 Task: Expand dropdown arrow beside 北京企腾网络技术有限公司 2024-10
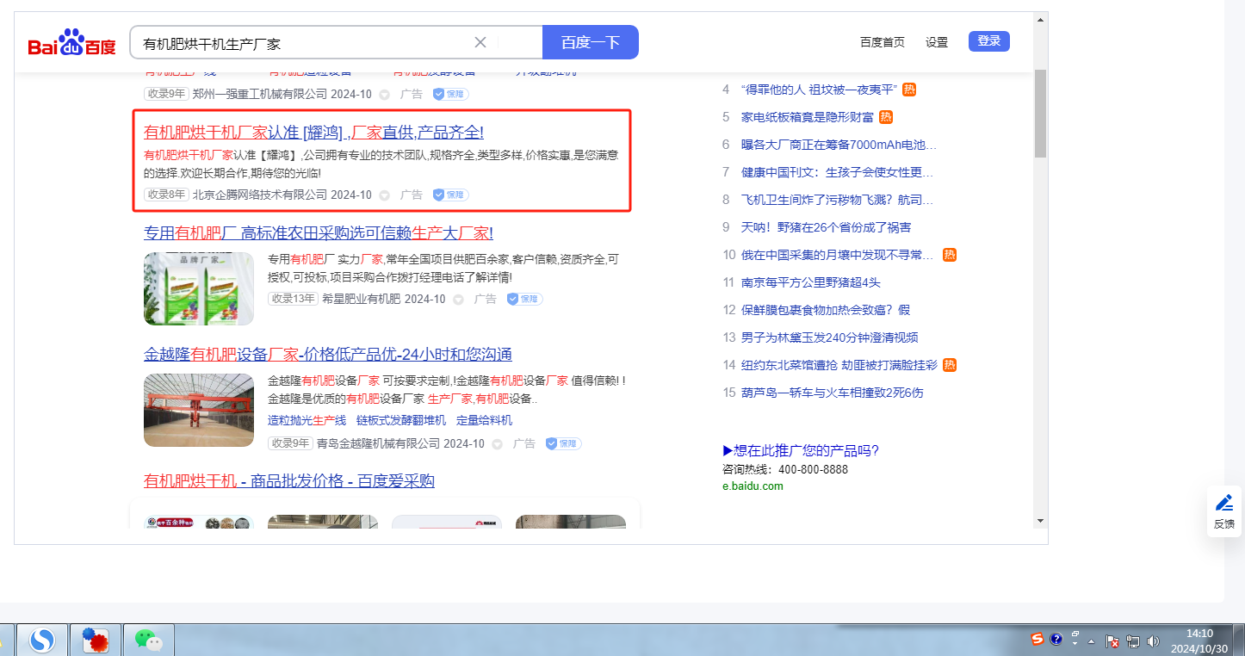coord(384,195)
